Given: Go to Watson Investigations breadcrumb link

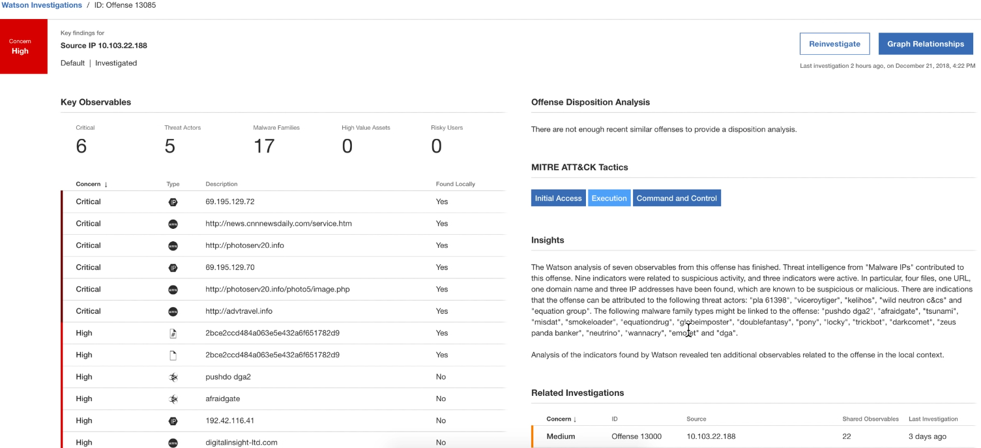Looking at the screenshot, I should [41, 5].
